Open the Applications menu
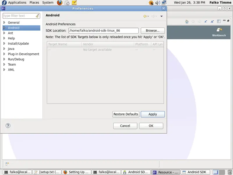The height and width of the screenshot is (175, 233). tap(17, 3)
